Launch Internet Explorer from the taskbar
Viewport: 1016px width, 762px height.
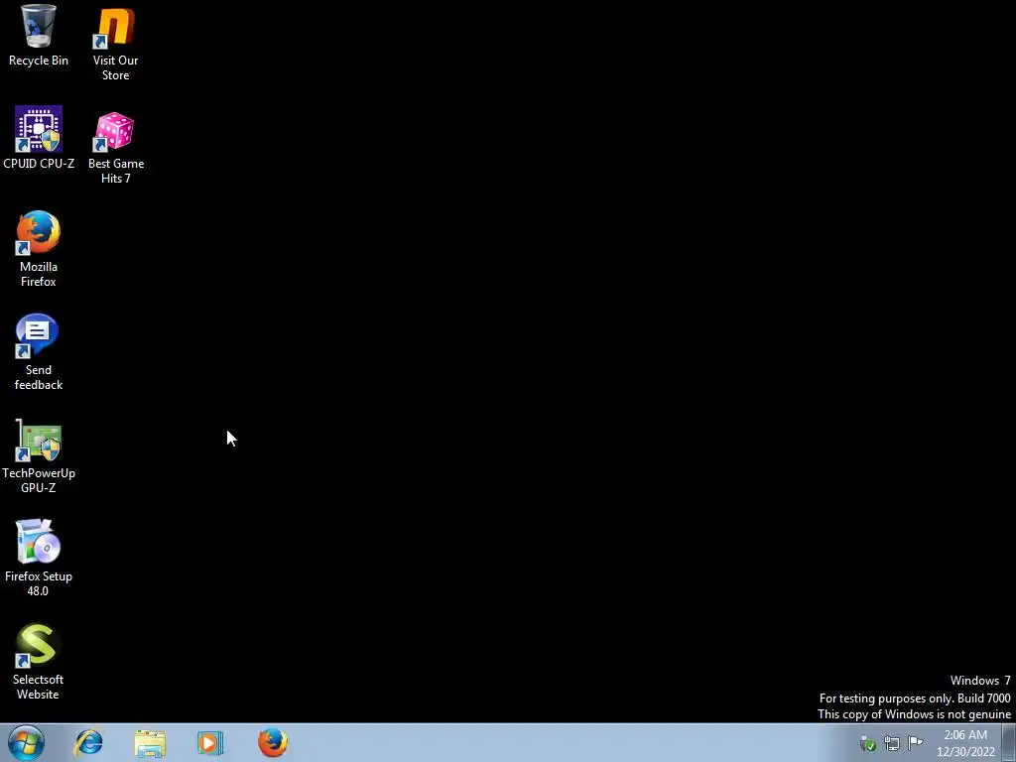[88, 742]
